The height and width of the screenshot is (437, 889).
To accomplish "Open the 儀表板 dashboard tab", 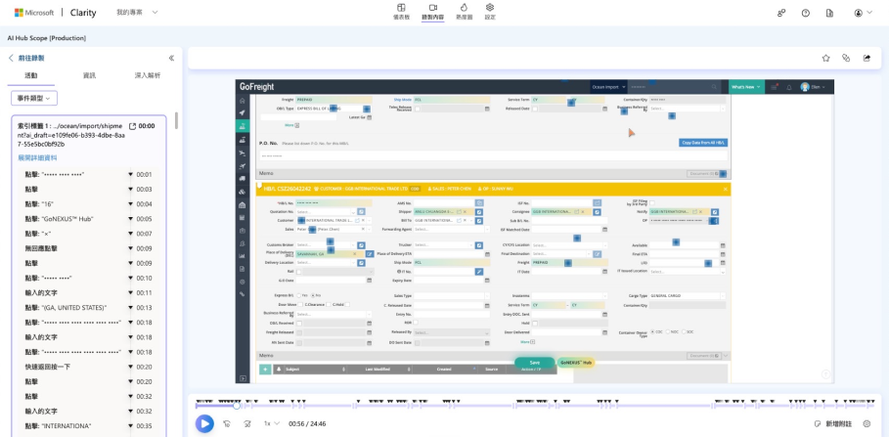I will [x=401, y=12].
